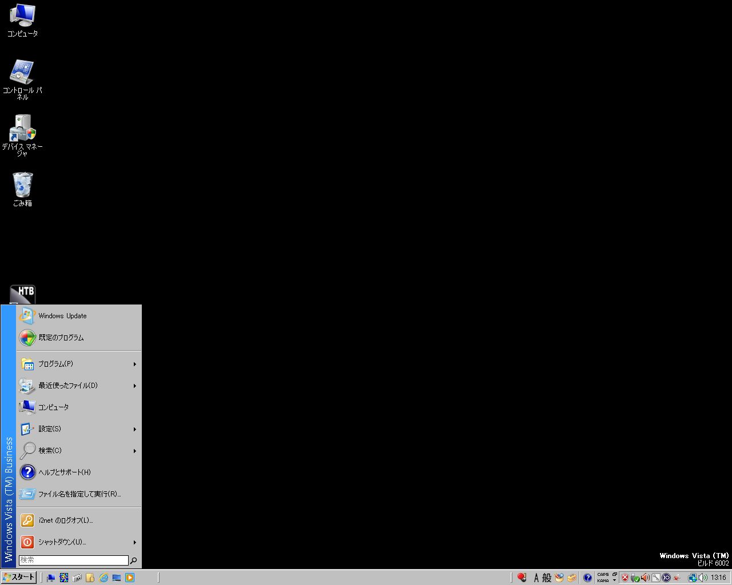Launch the camera quick launch icon
732x585 pixels.
coord(77,578)
